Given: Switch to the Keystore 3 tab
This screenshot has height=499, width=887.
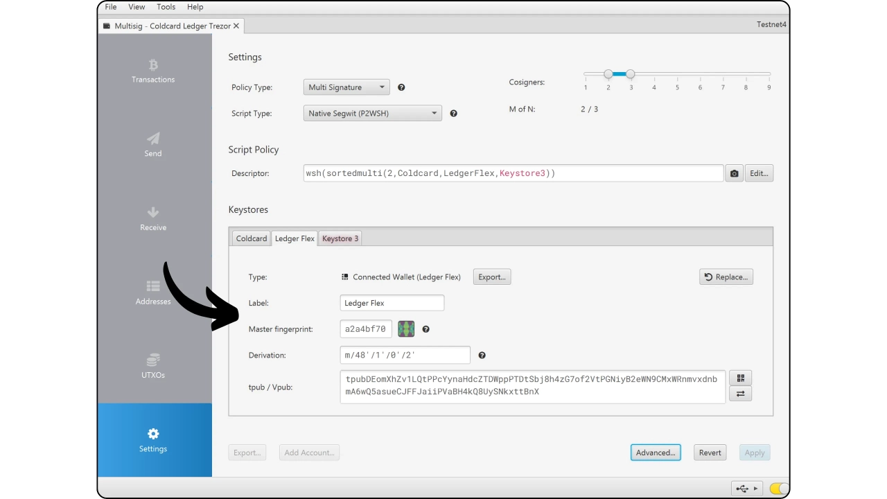Looking at the screenshot, I should (340, 238).
